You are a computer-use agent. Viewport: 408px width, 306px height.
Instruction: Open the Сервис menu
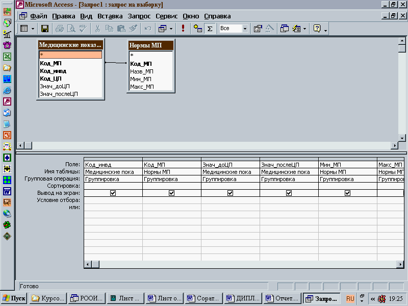tap(167, 16)
